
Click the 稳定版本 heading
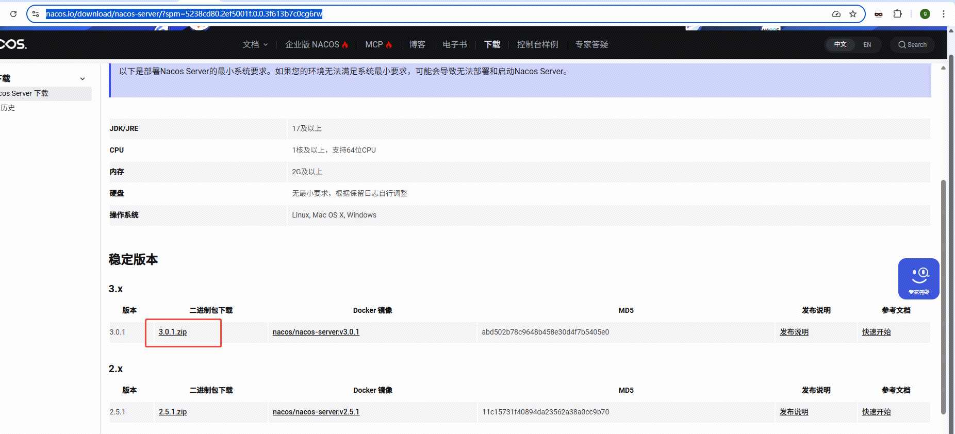[x=133, y=259]
